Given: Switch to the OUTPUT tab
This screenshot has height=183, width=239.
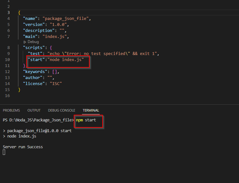Looking at the screenshot, I should [x=34, y=110].
